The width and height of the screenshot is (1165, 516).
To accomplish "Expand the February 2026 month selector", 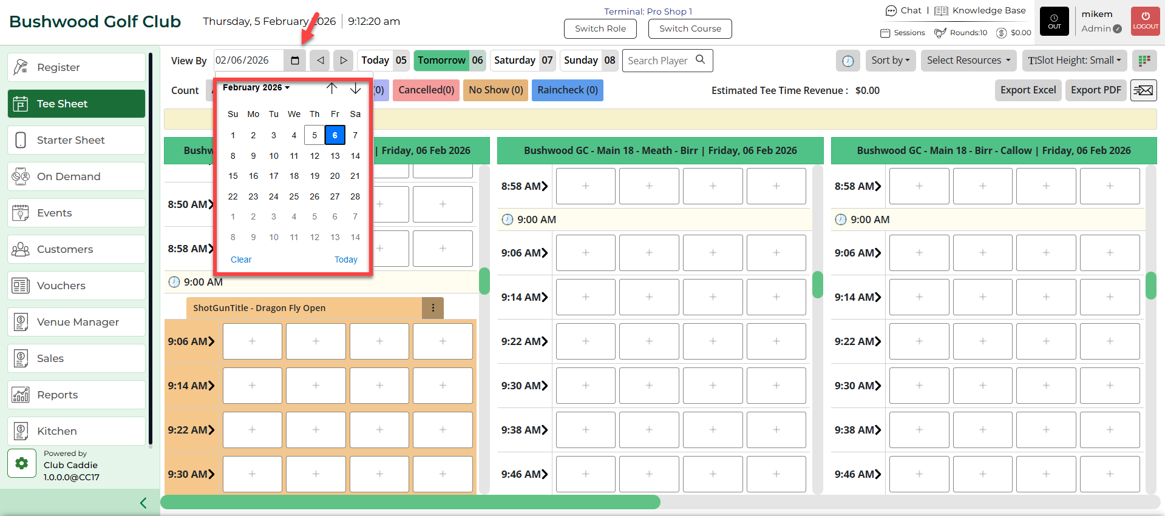I will click(256, 87).
